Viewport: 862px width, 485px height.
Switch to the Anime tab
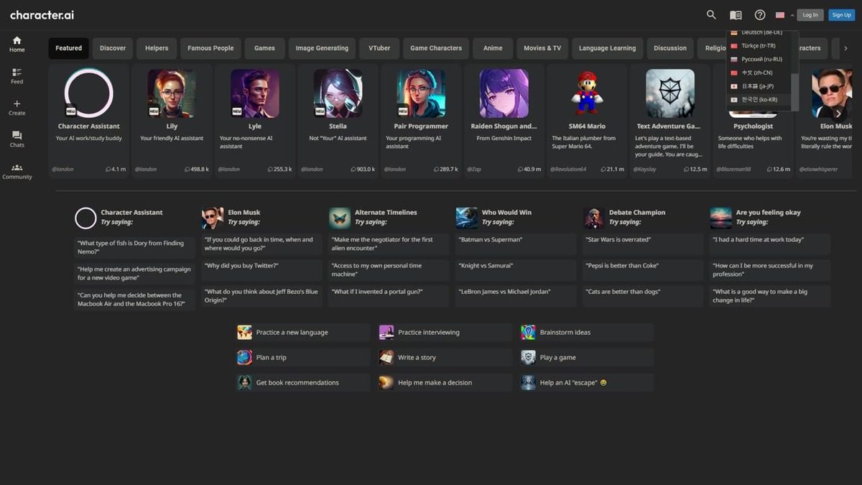[493, 48]
